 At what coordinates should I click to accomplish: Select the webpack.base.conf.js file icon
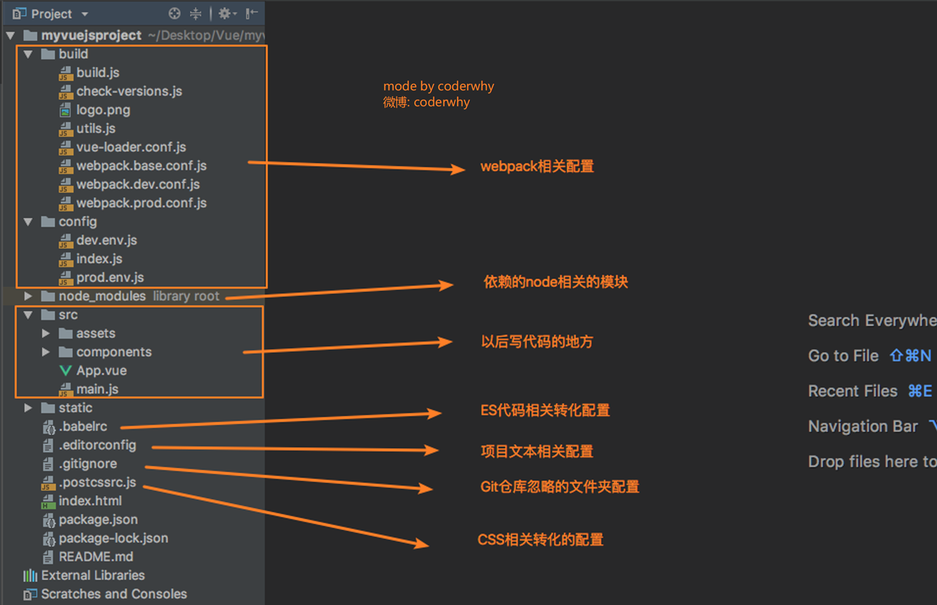click(65, 165)
